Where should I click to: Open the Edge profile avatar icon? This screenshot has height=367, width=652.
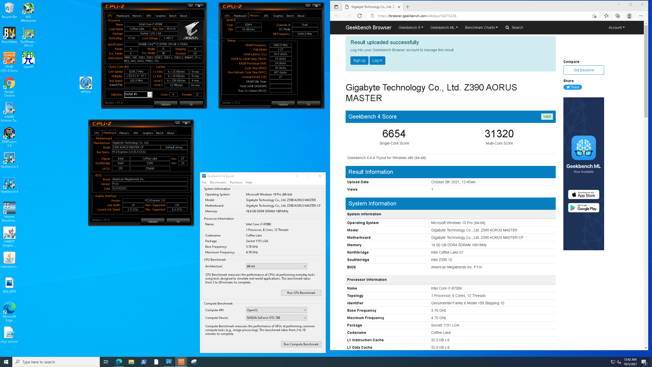(x=629, y=16)
